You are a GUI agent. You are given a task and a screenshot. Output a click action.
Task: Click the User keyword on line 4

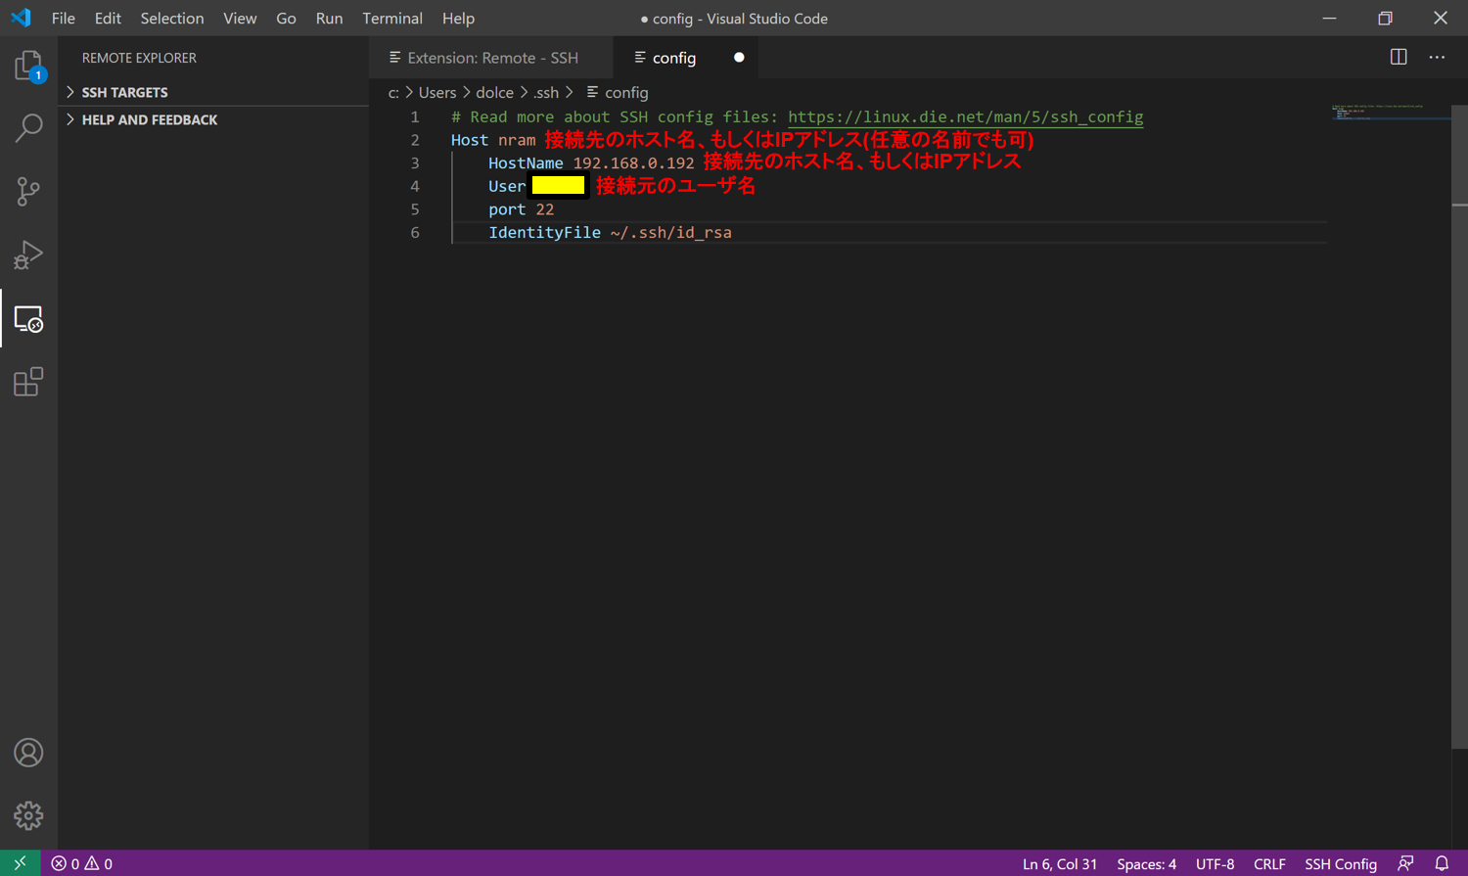(507, 186)
